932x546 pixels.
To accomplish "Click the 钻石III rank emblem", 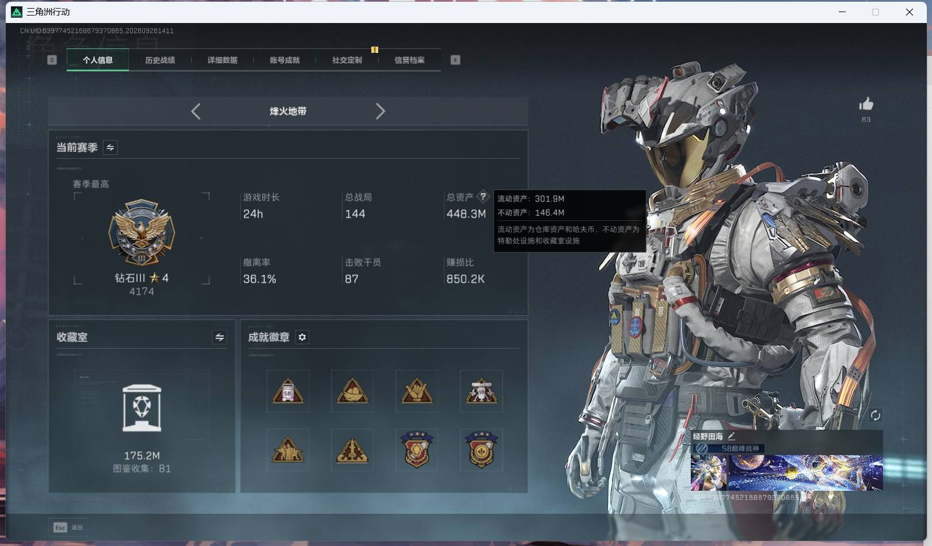I will coord(142,233).
